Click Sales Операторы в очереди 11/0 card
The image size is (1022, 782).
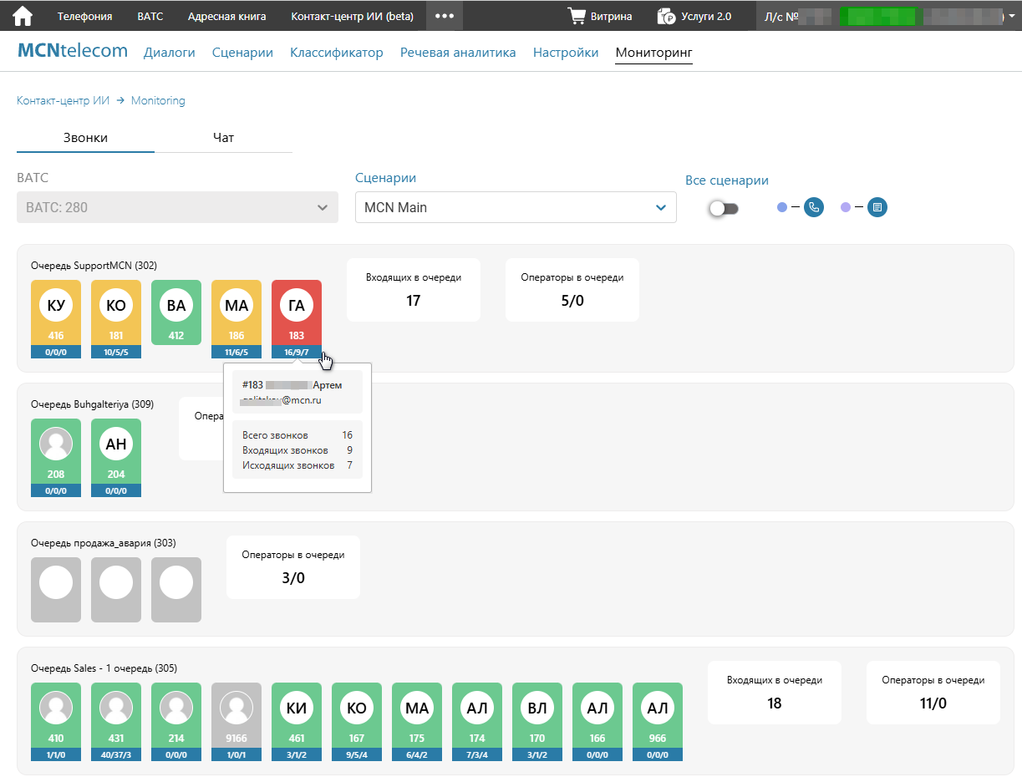point(933,693)
